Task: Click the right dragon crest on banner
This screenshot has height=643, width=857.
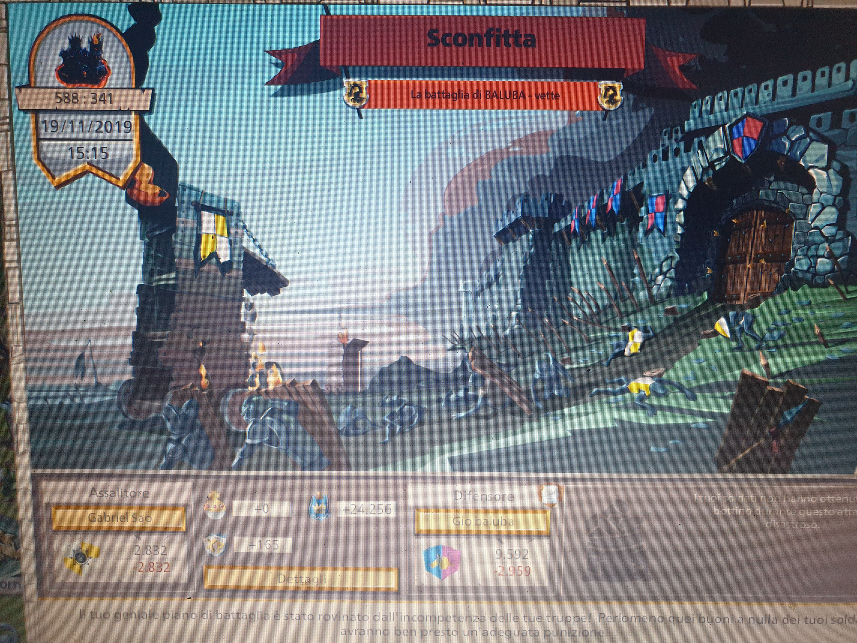Action: [610, 94]
